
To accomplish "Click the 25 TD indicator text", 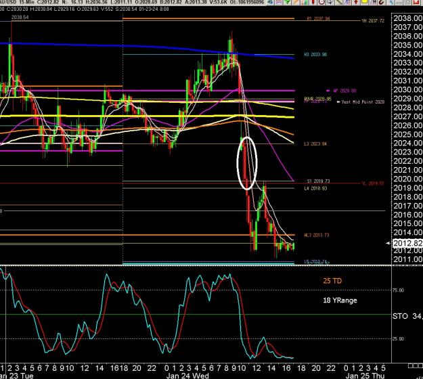I will pyautogui.click(x=332, y=281).
